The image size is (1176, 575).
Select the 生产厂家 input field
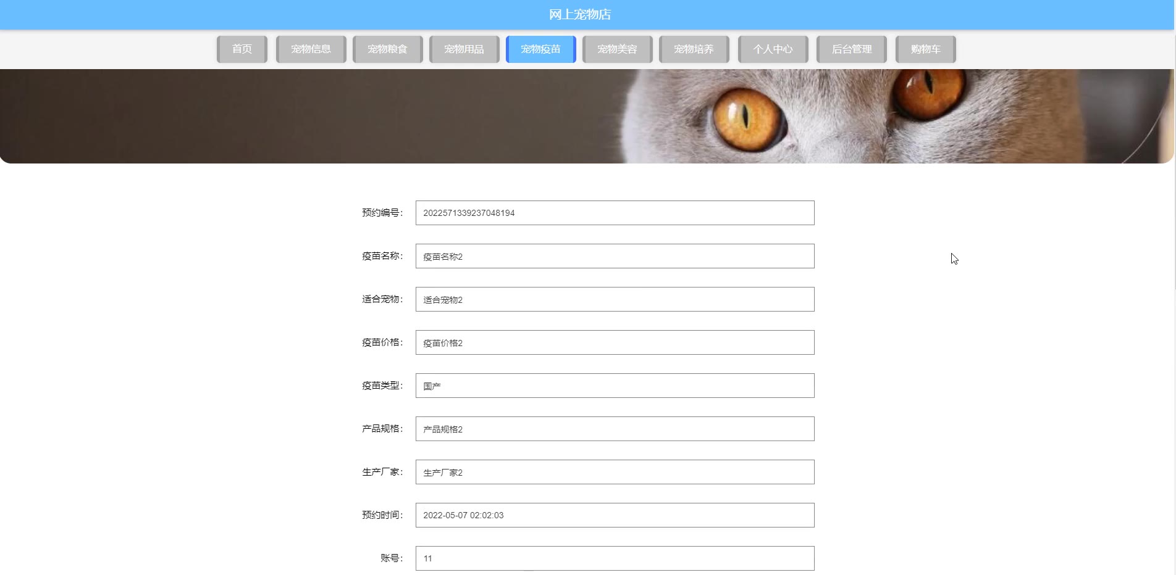615,472
